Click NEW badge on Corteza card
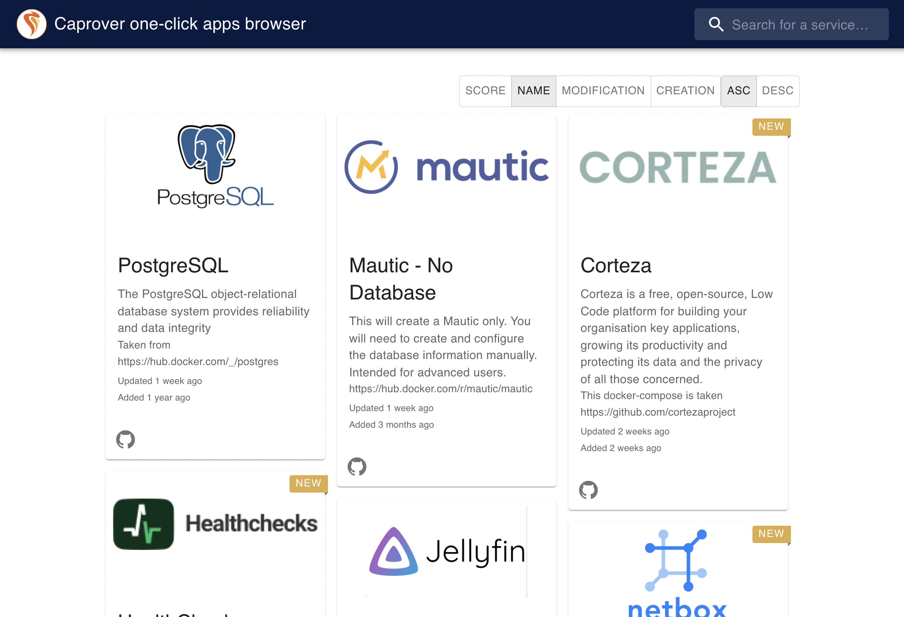Viewport: 904px width, 617px height. tap(771, 127)
